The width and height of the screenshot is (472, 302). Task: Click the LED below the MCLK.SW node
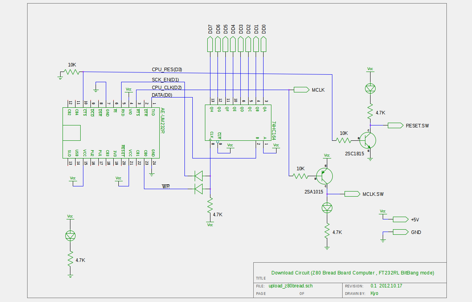click(x=327, y=208)
